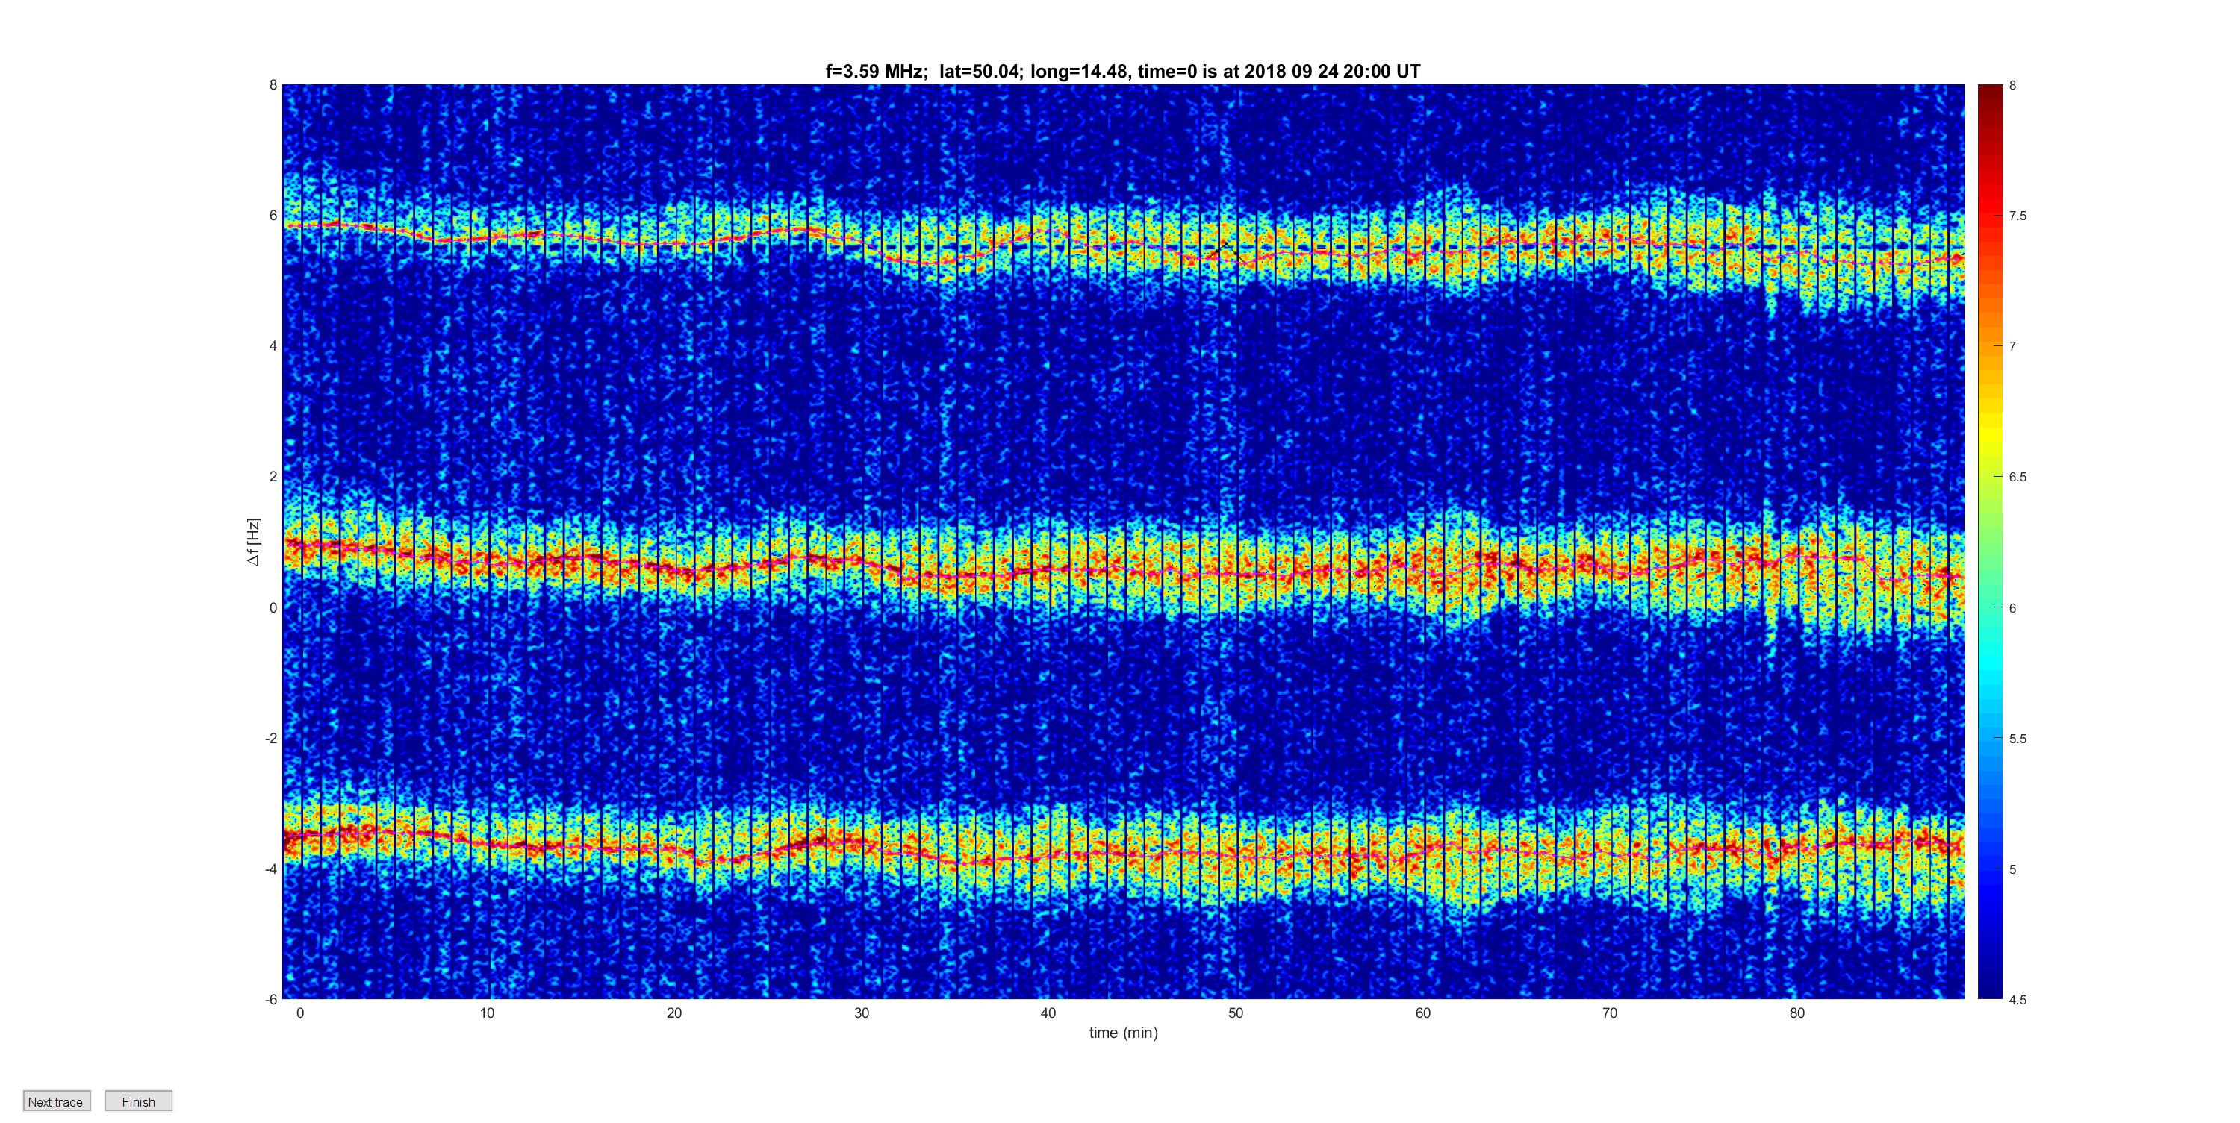Click x-axis tick label 70
The height and width of the screenshot is (1123, 2240).
1610,1013
